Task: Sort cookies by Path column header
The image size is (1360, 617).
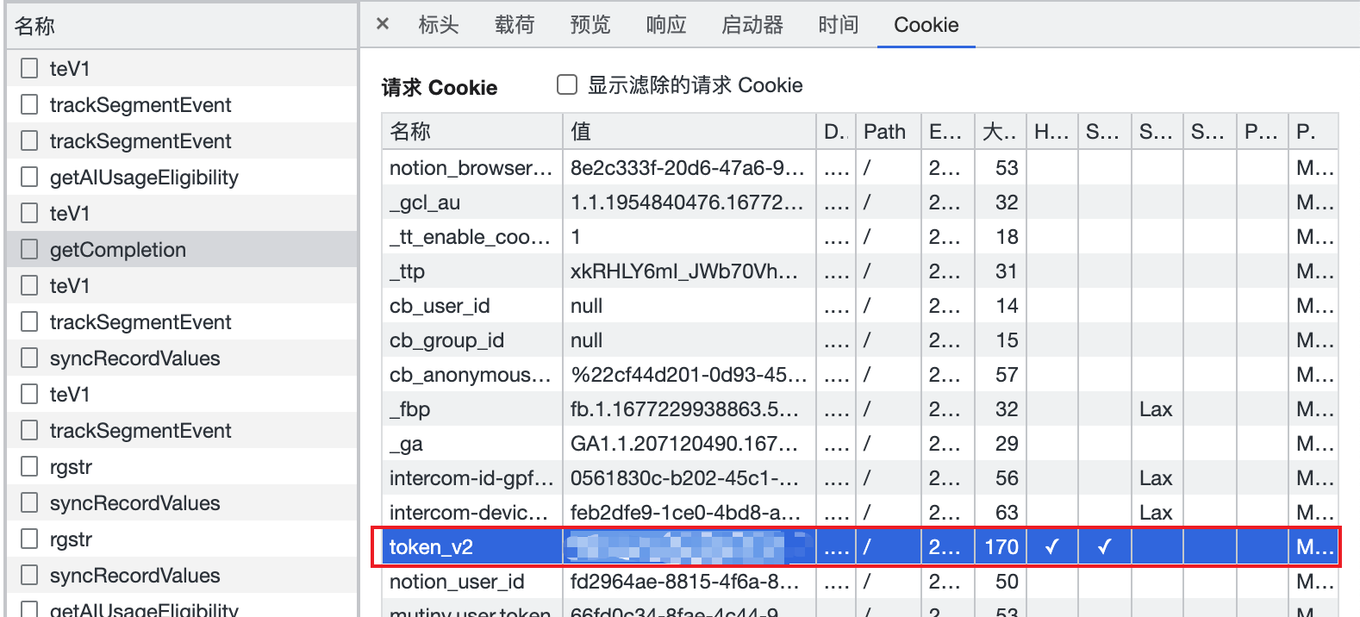Action: (888, 131)
